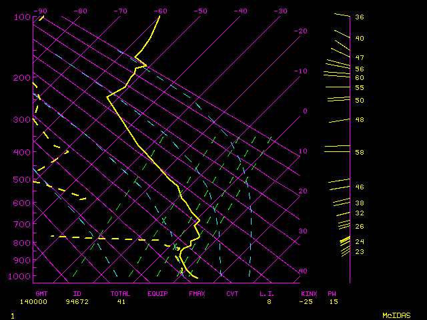This screenshot has width=427, height=320.
Task: Click the -30 temperature label at top
Action: coord(280,11)
